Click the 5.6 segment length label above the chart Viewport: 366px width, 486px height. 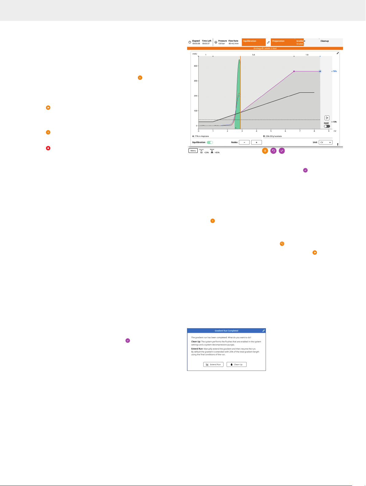point(254,55)
